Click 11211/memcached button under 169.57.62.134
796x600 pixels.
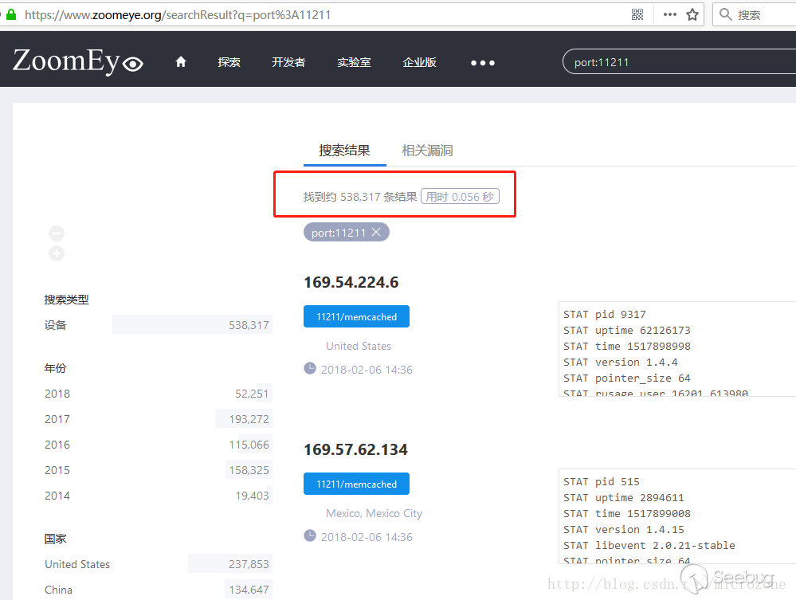pos(356,484)
